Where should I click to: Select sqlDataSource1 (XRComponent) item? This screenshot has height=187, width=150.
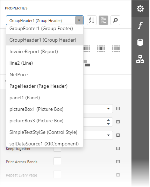pos(45,143)
